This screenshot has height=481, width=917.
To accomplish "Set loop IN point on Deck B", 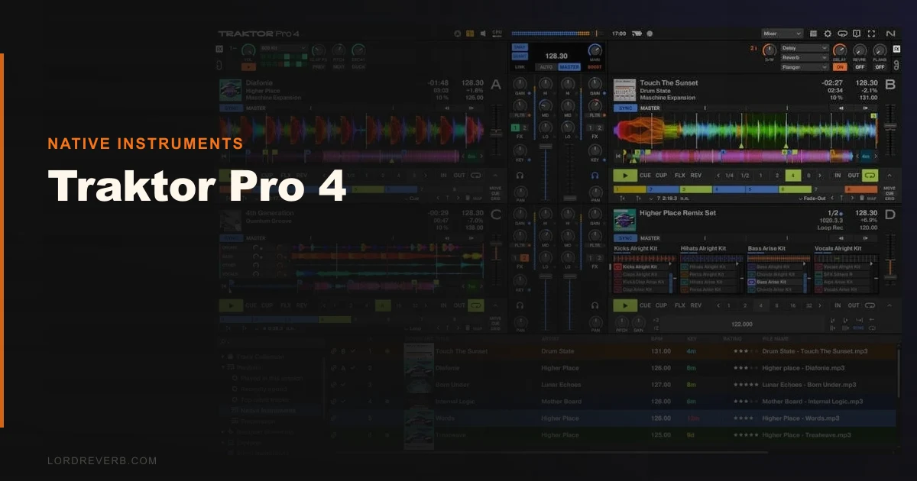I will pos(838,176).
